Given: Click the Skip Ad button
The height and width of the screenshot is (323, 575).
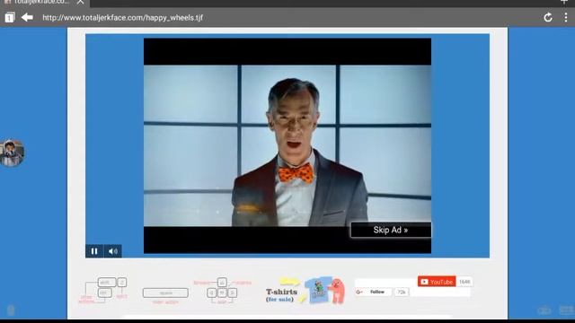Looking at the screenshot, I should click(x=391, y=230).
